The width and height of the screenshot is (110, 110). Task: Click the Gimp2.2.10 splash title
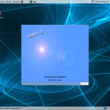click(x=35, y=34)
